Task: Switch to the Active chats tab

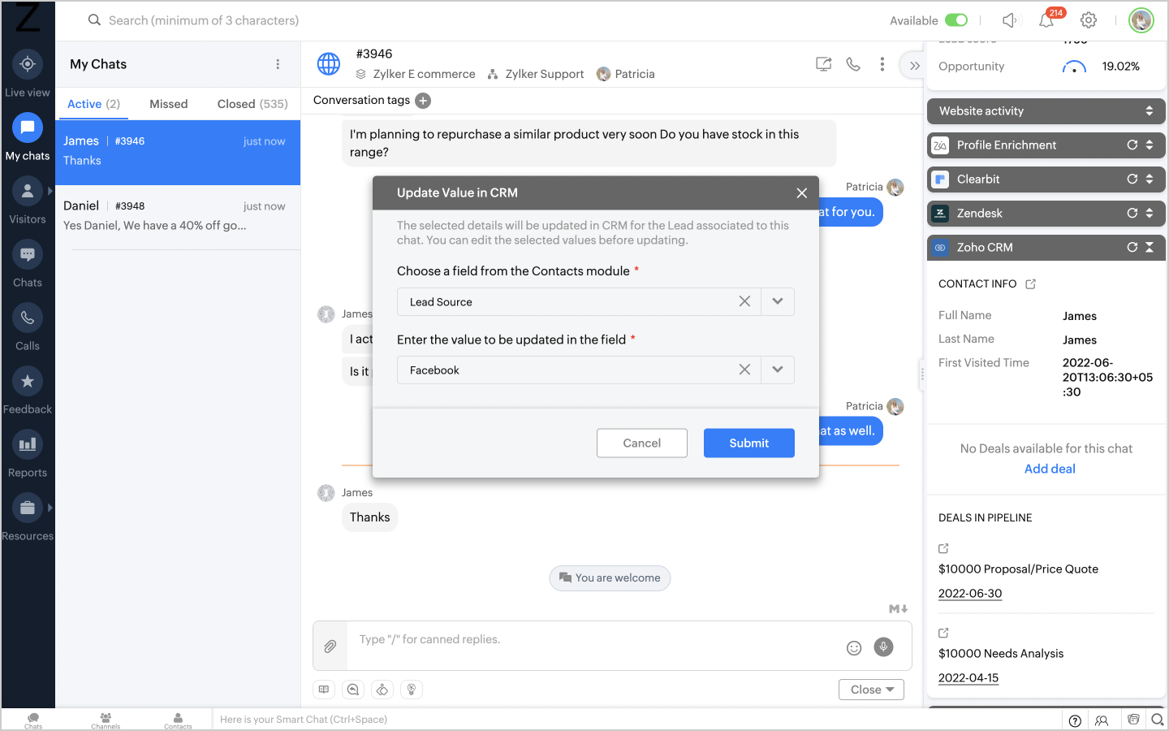Action: coord(93,104)
